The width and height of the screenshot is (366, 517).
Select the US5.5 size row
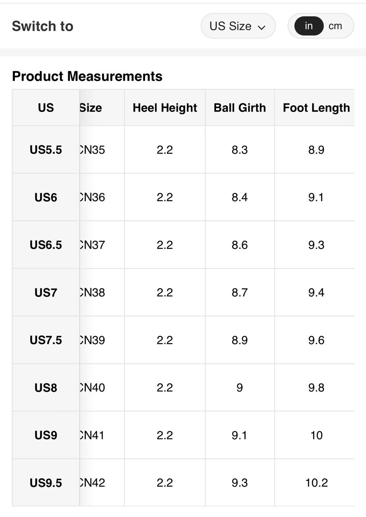tap(46, 150)
